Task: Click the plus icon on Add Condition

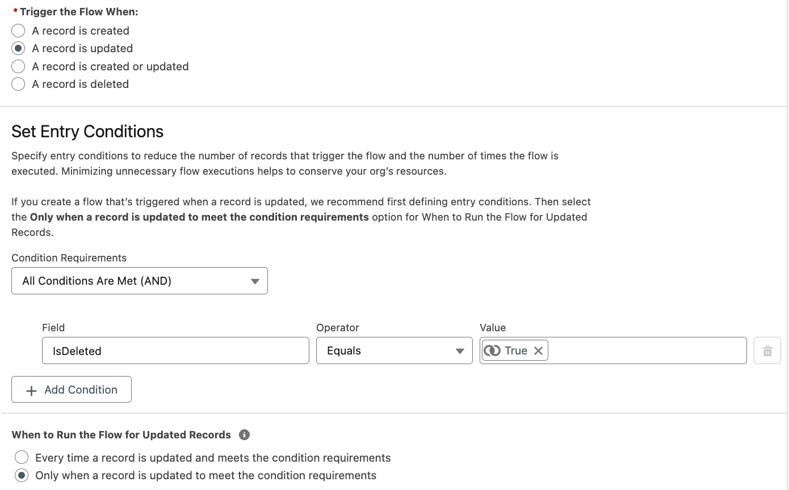Action: [x=31, y=390]
